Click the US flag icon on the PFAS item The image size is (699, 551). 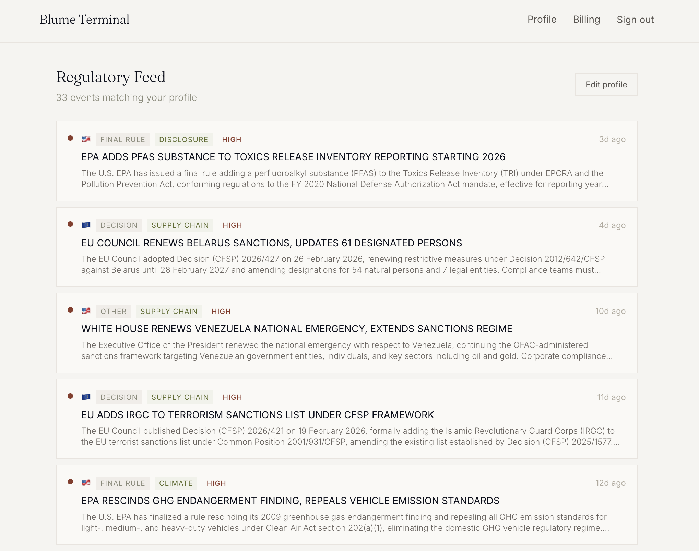tap(86, 139)
